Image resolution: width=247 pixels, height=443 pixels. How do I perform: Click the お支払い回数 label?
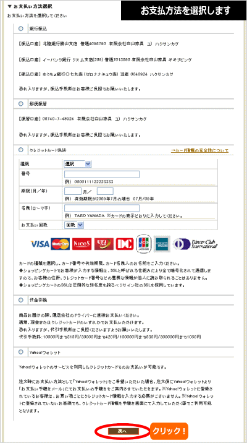click(34, 225)
